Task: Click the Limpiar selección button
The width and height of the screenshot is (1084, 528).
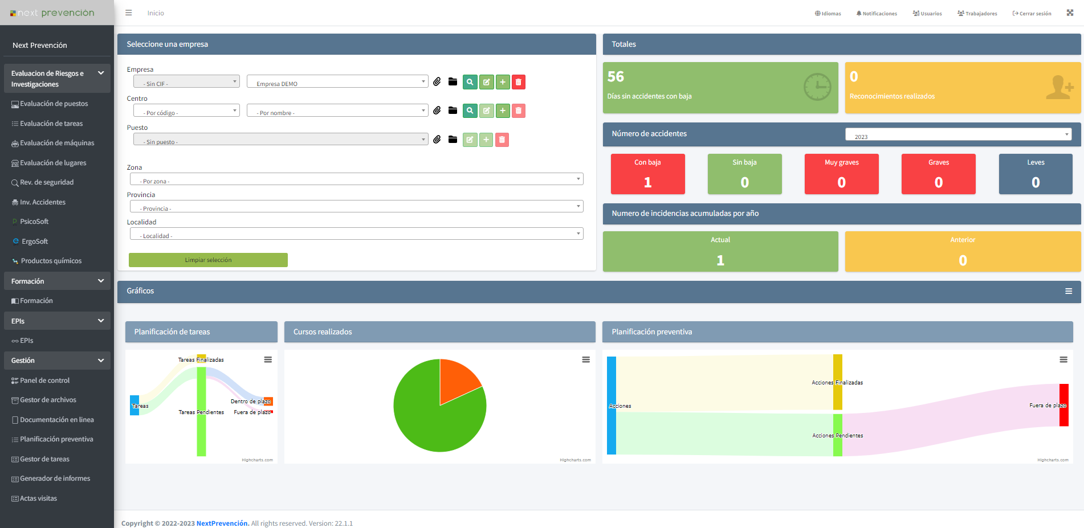Action: (x=208, y=260)
